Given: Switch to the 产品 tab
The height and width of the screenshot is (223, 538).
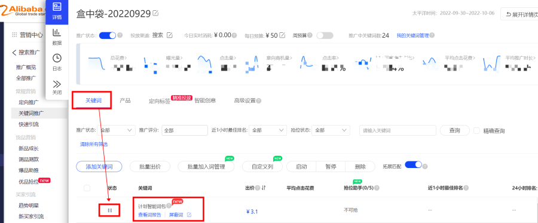Looking at the screenshot, I should tap(125, 100).
